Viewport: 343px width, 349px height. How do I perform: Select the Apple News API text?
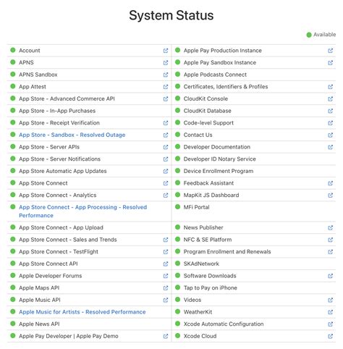[x=39, y=324]
